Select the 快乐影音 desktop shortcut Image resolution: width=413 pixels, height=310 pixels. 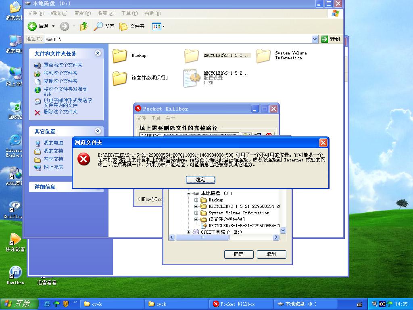[15, 242]
